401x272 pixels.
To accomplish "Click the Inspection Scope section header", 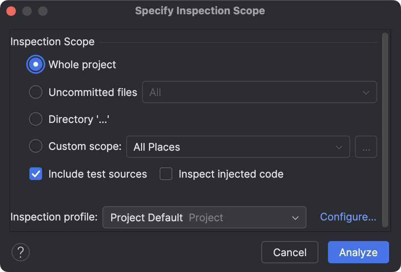I will pyautogui.click(x=52, y=42).
